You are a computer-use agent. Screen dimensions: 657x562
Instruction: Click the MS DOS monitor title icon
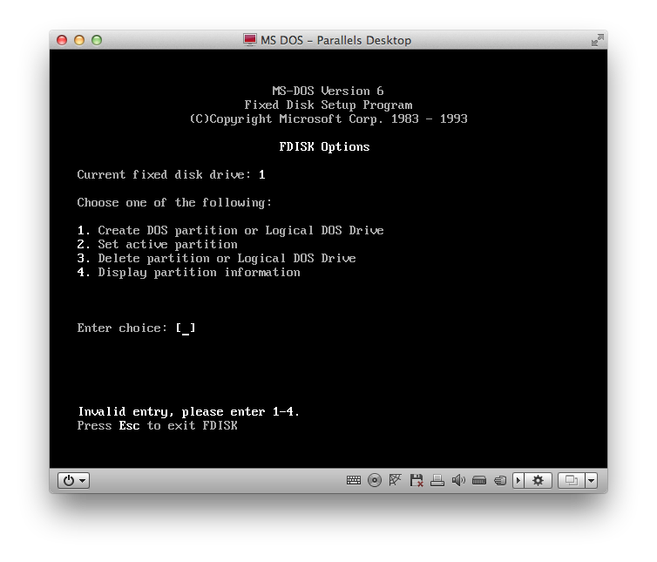tap(250, 40)
